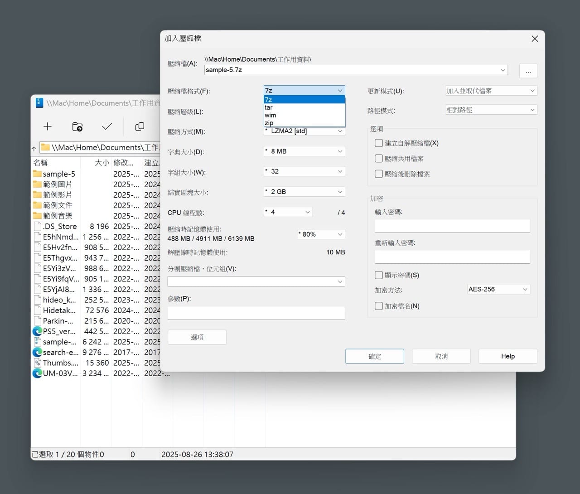Open the CPU 線程數 dropdown

(288, 212)
